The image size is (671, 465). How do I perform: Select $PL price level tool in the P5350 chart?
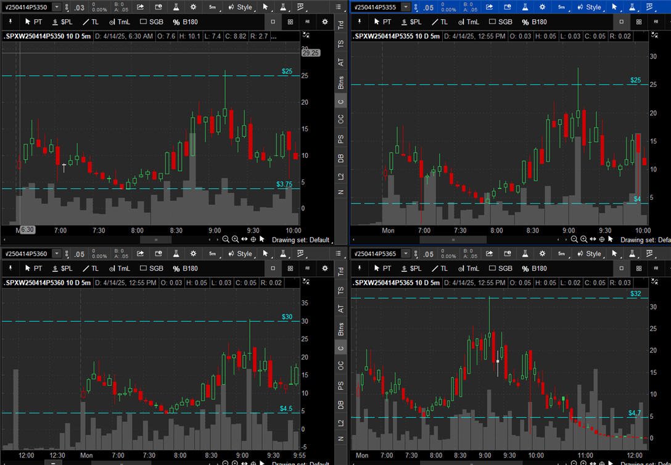(62, 22)
